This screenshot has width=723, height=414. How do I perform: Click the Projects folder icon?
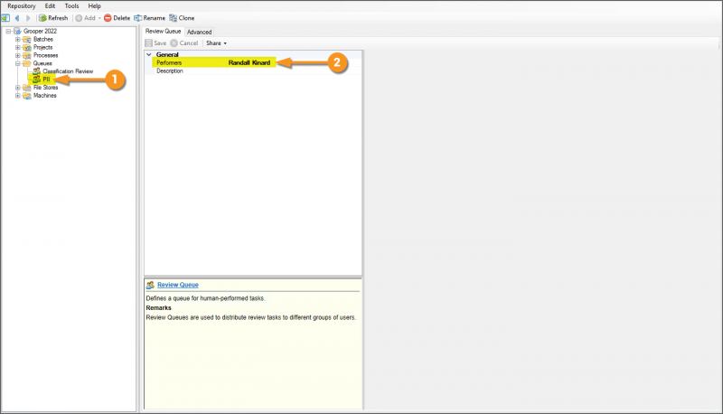click(x=27, y=48)
